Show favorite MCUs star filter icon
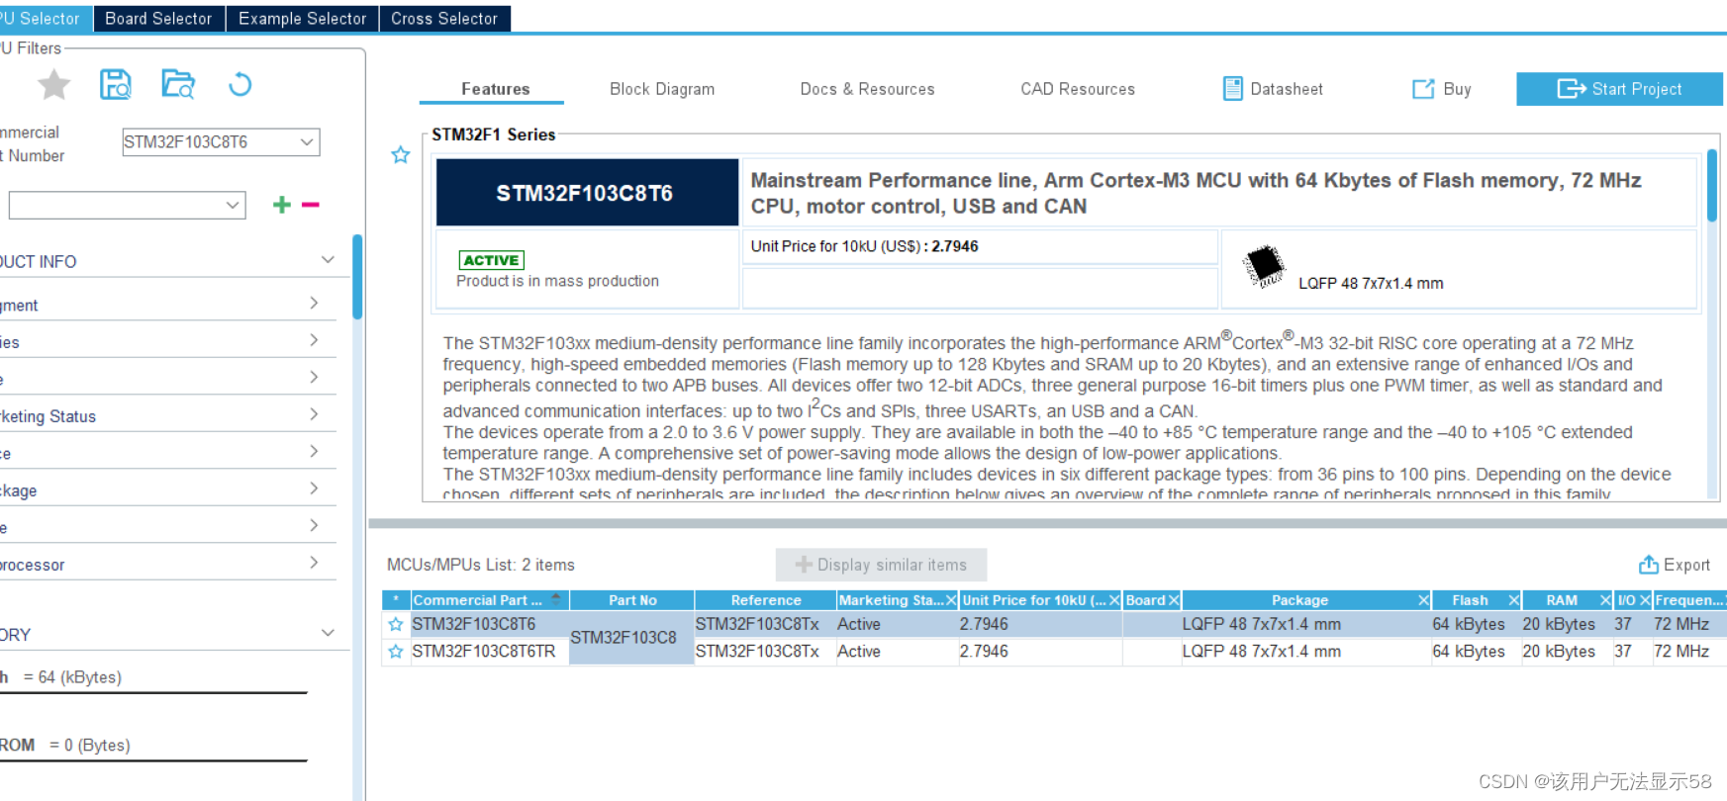The height and width of the screenshot is (801, 1727). click(53, 85)
